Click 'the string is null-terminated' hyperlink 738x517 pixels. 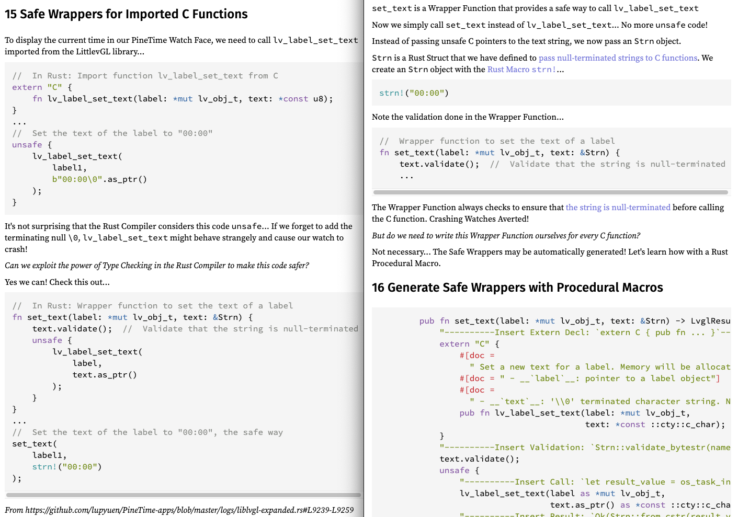pos(618,208)
